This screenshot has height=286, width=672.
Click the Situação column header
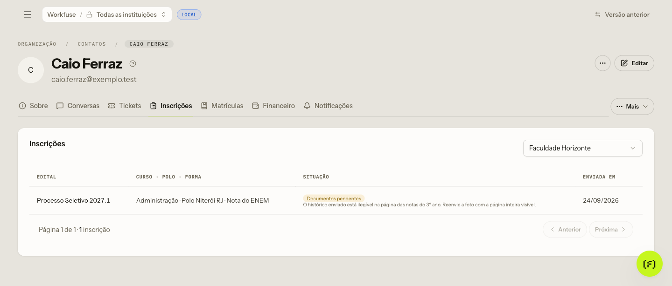[316, 177]
